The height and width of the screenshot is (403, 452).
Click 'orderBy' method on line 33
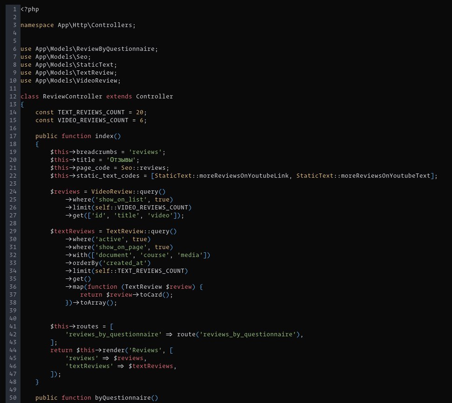[85, 263]
